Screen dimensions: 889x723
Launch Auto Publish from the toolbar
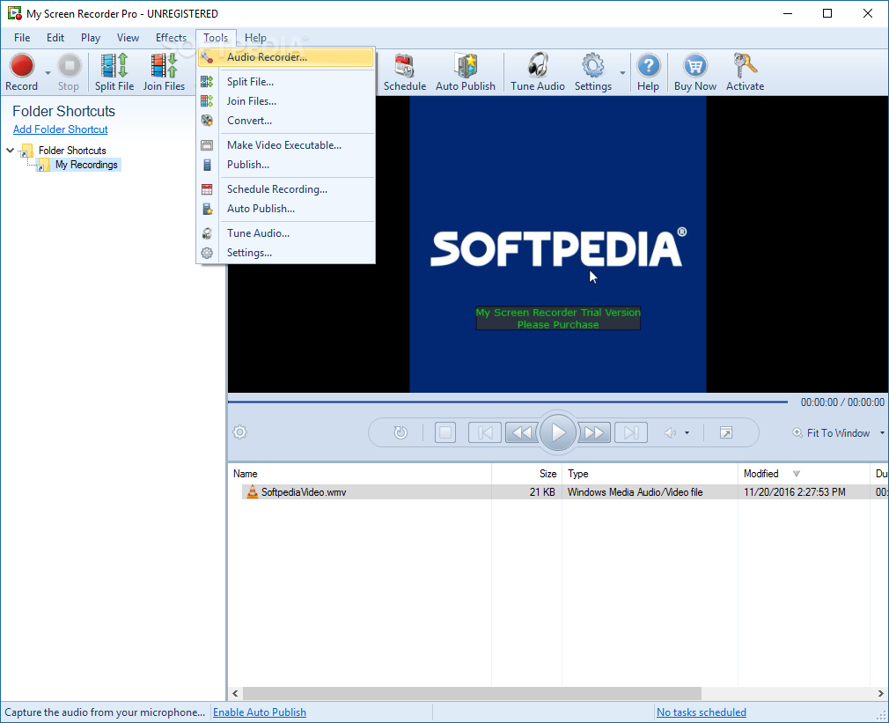point(466,71)
